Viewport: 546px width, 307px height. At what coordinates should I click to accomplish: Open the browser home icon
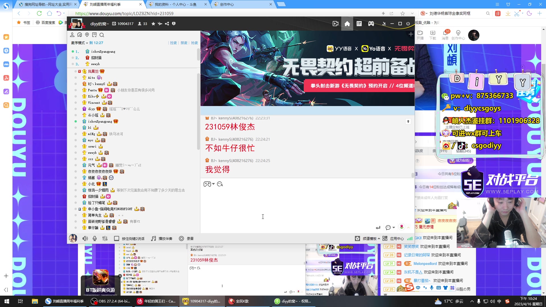[x=49, y=13]
